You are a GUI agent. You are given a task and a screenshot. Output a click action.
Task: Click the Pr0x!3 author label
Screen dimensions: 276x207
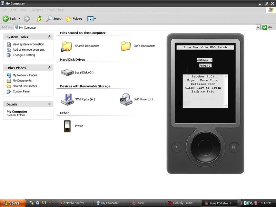205,66
